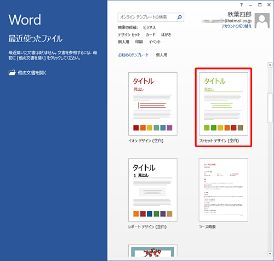
Task: Click the user account avatar picture
Action: [262, 21]
